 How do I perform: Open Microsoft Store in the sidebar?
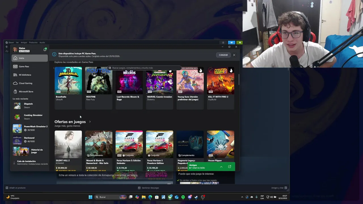pyautogui.click(x=29, y=92)
